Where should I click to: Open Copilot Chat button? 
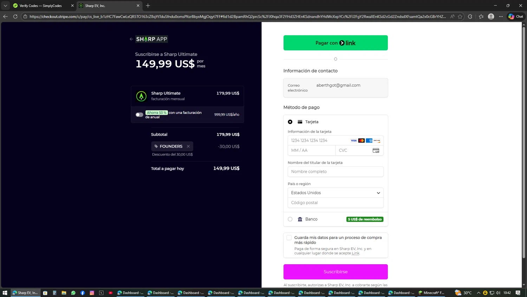click(516, 17)
